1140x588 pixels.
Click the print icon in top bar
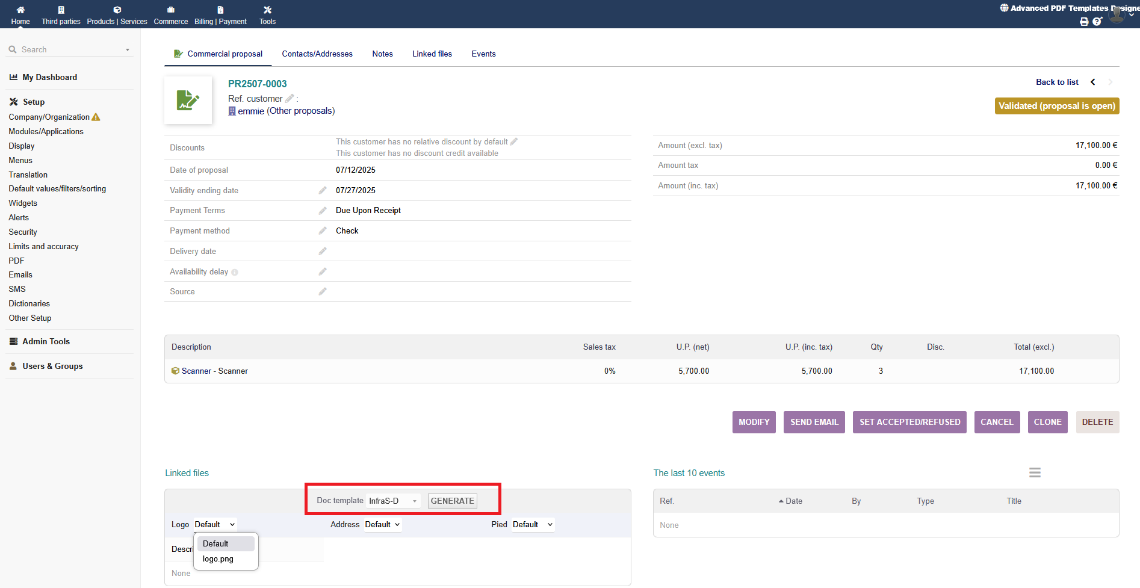pyautogui.click(x=1084, y=22)
